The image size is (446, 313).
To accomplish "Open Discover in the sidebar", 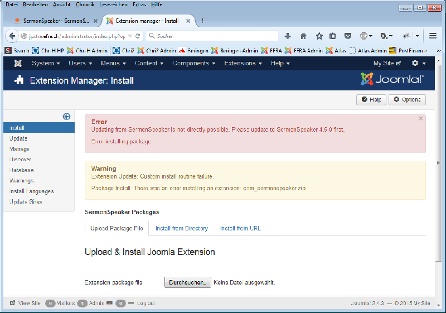I will tap(20, 160).
